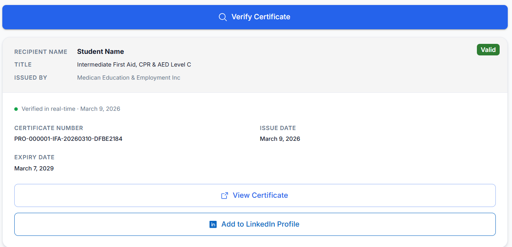Image resolution: width=512 pixels, height=247 pixels.
Task: Click the Issue Date March 9, 2026
Action: [x=280, y=139]
